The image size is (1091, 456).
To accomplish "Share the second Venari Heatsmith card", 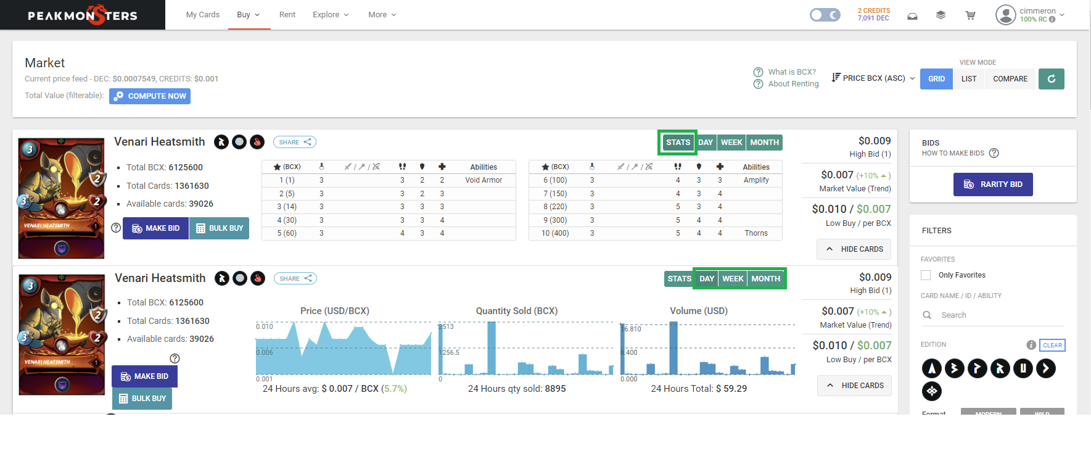I will (x=295, y=278).
